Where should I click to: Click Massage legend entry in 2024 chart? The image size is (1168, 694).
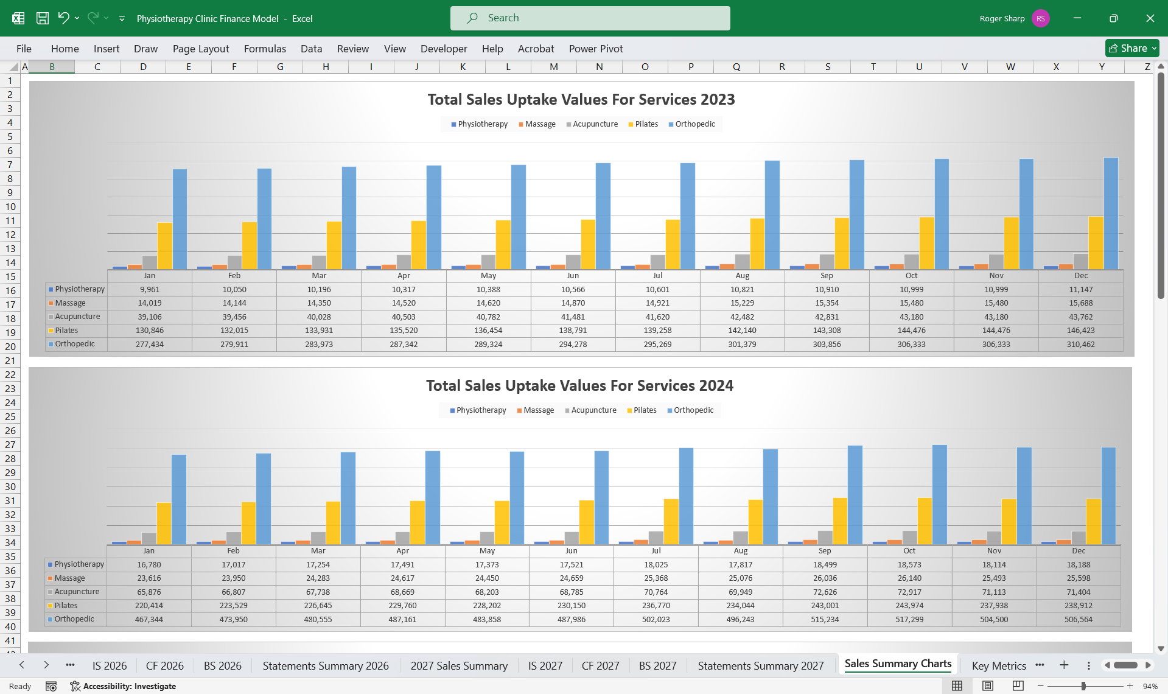pyautogui.click(x=536, y=410)
